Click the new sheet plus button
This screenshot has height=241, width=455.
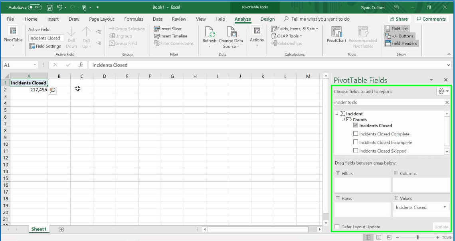(x=61, y=229)
